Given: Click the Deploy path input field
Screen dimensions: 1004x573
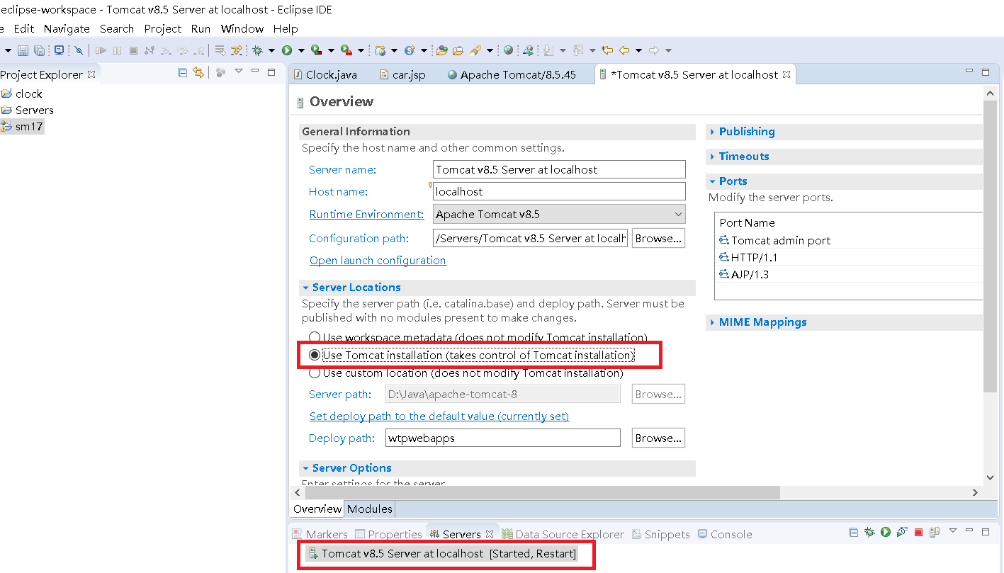Looking at the screenshot, I should click(x=503, y=438).
